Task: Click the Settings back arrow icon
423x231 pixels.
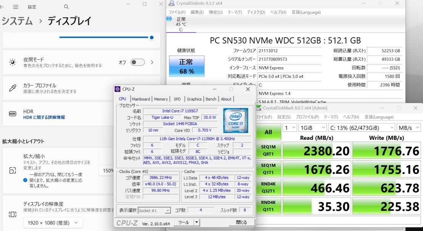Action: [x=2, y=7]
